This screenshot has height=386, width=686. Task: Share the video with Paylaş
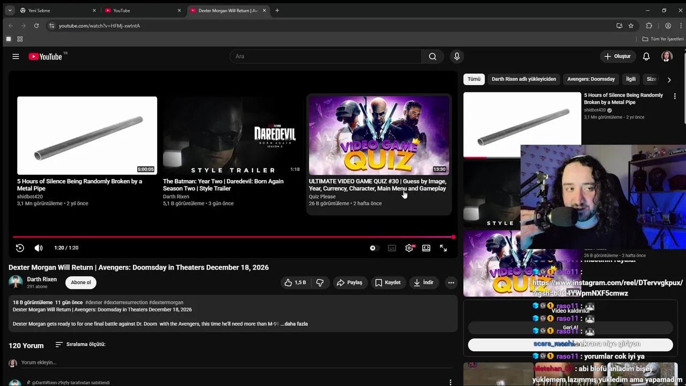click(349, 283)
